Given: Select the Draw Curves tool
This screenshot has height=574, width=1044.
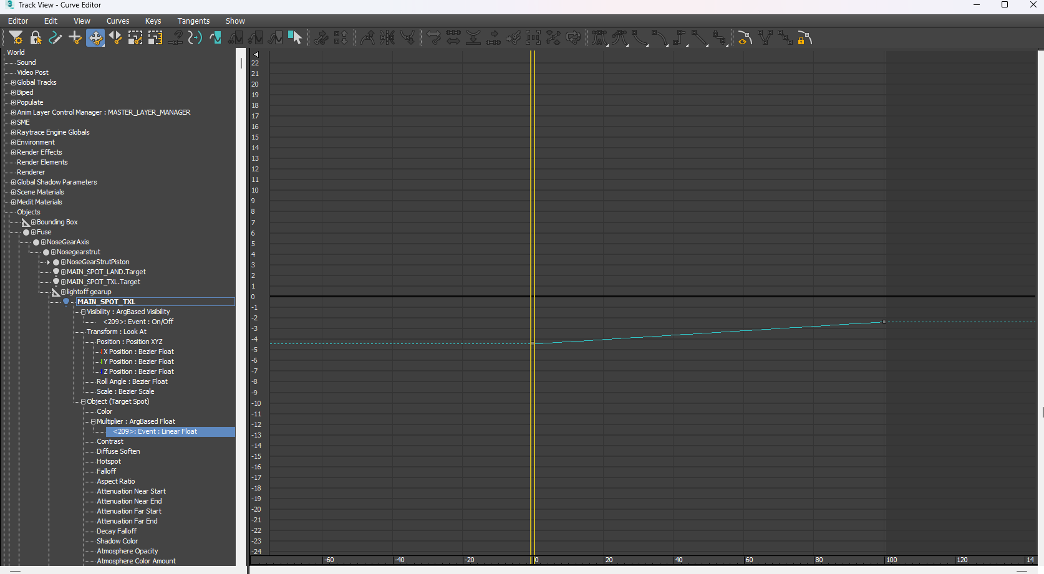Looking at the screenshot, I should [56, 38].
